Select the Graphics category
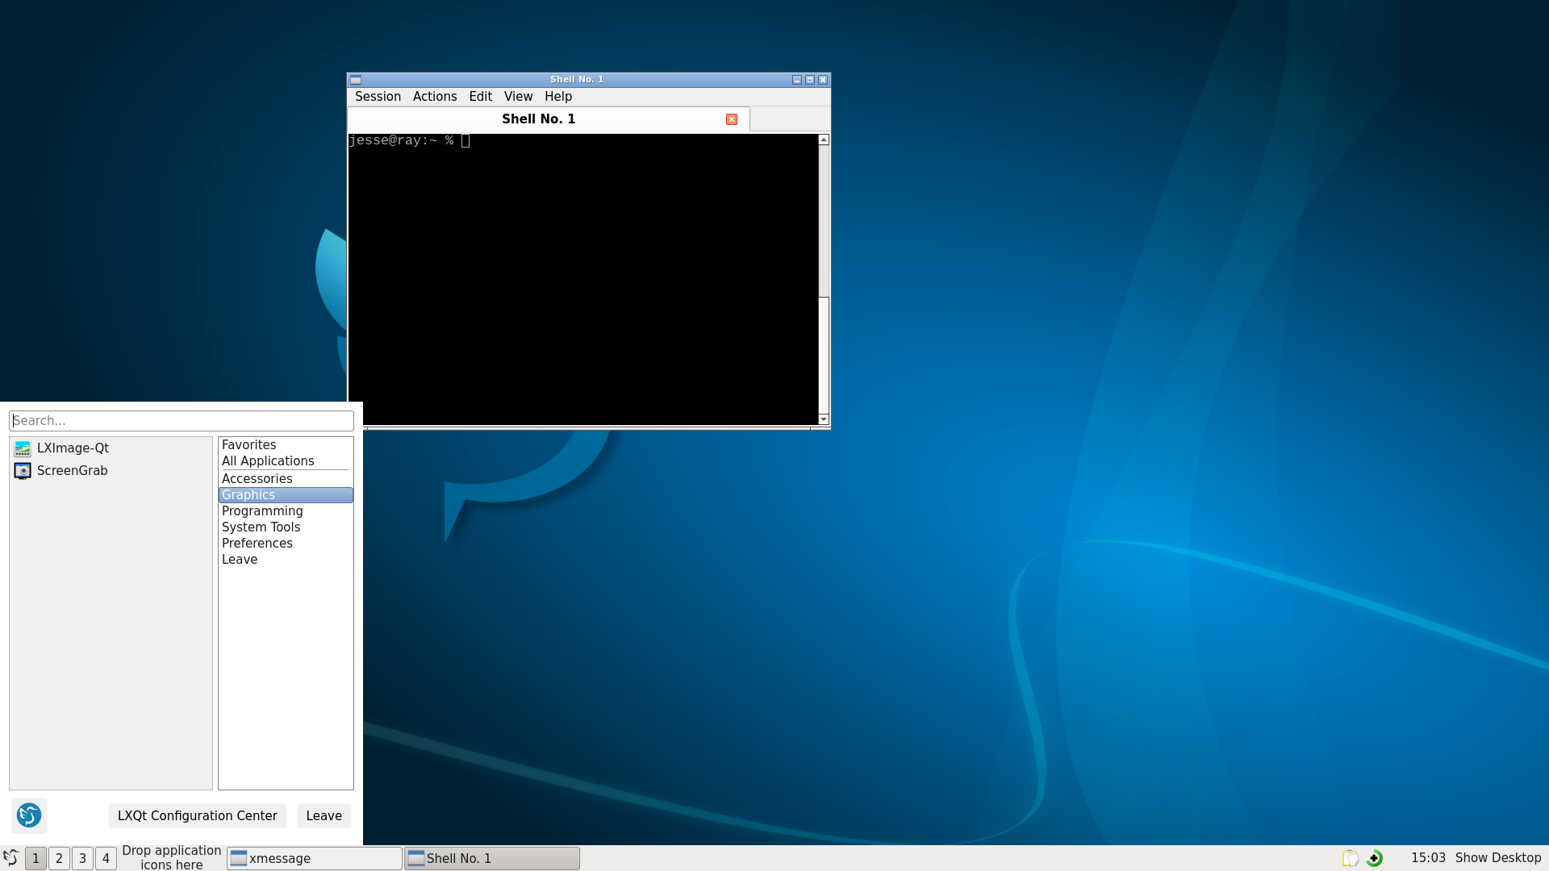Image resolution: width=1549 pixels, height=871 pixels. pos(286,495)
